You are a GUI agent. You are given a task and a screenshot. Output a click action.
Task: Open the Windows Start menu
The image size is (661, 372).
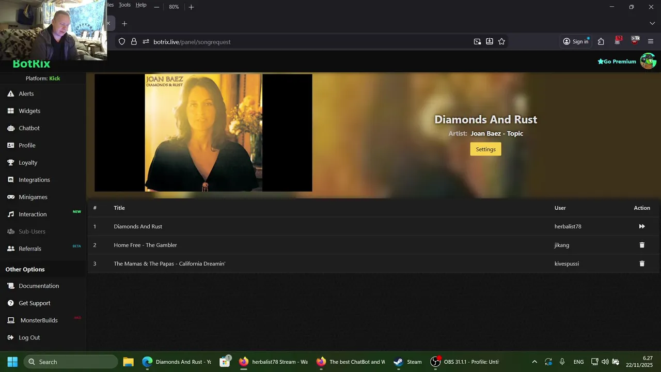pos(12,362)
